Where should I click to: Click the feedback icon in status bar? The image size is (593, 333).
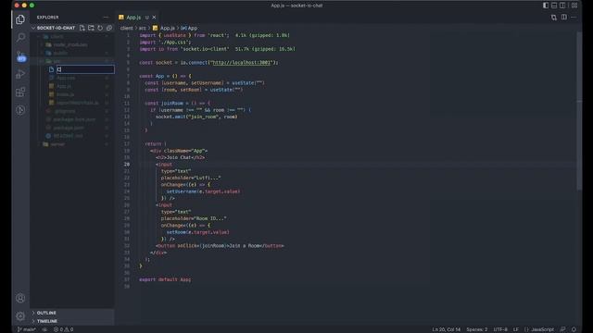click(562, 329)
